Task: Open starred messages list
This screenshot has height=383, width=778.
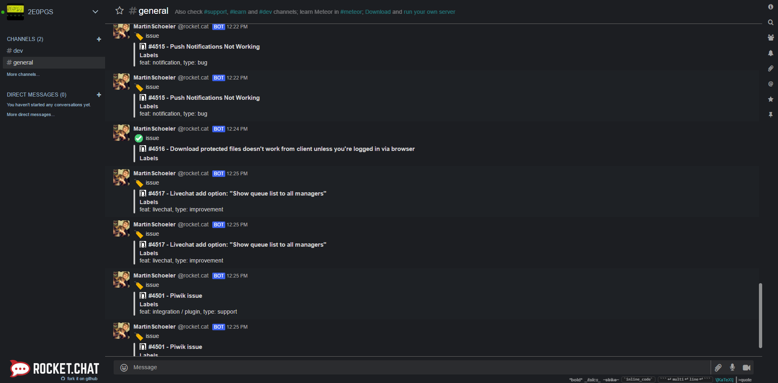Action: click(771, 99)
